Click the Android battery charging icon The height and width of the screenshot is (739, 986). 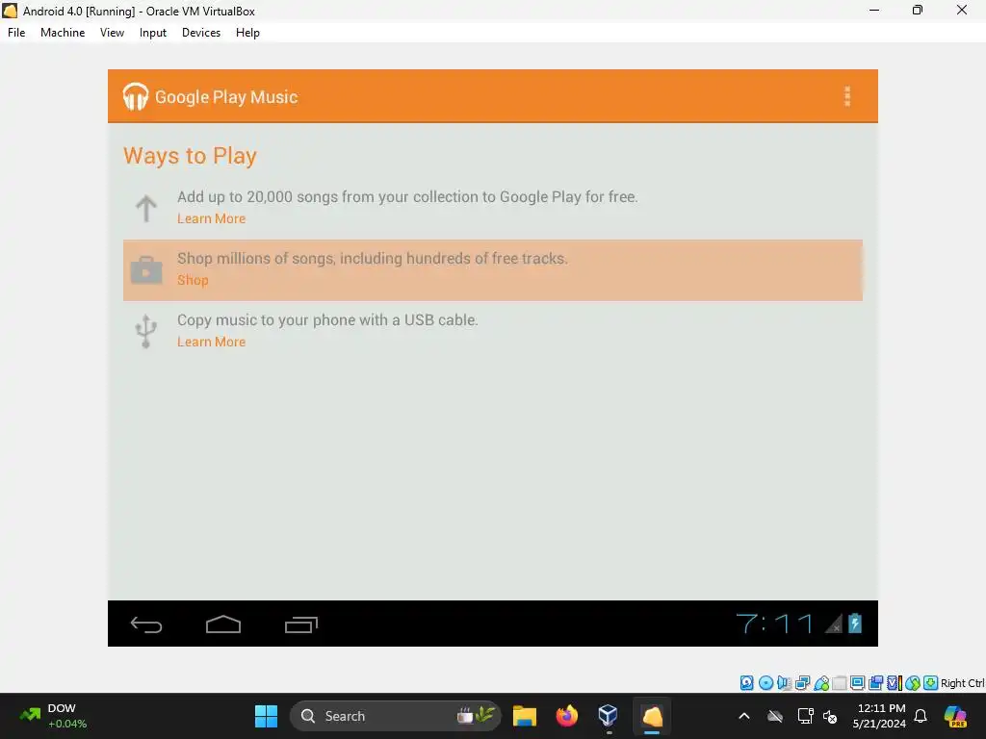pyautogui.click(x=855, y=624)
